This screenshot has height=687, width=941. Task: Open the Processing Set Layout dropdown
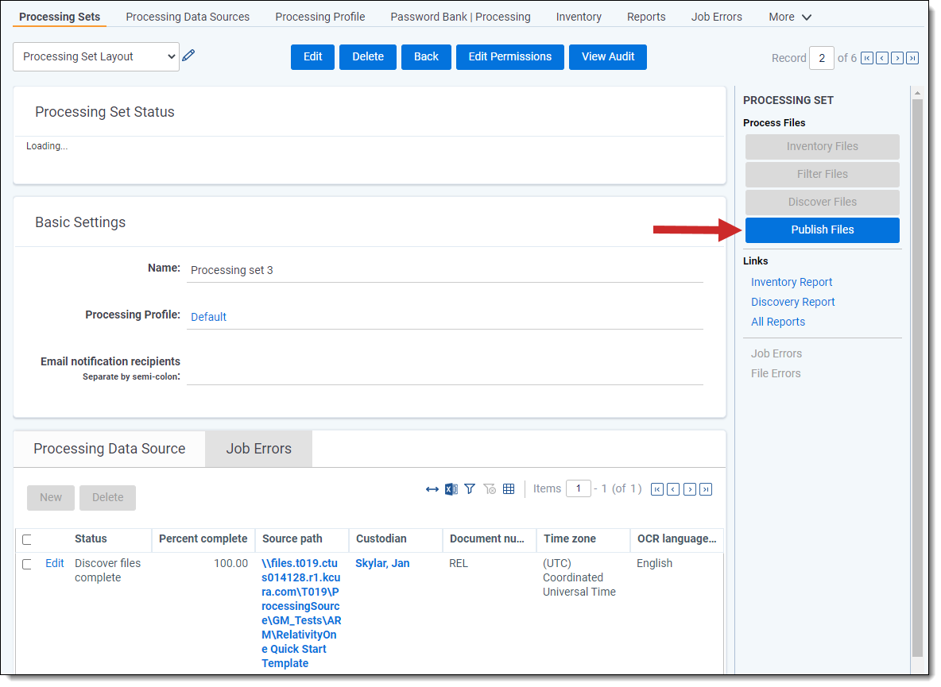[96, 56]
